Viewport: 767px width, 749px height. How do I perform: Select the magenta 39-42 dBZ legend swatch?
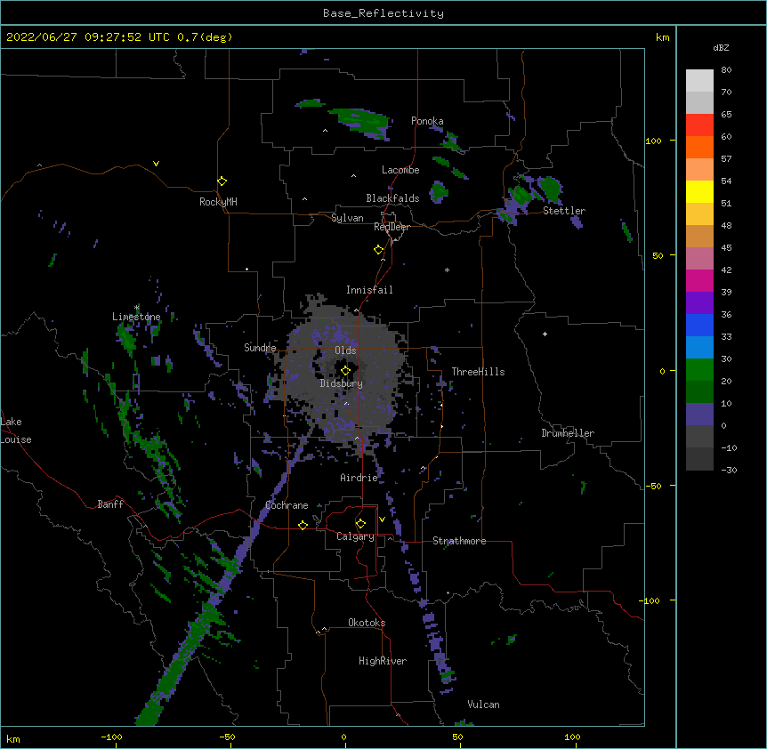click(x=699, y=280)
